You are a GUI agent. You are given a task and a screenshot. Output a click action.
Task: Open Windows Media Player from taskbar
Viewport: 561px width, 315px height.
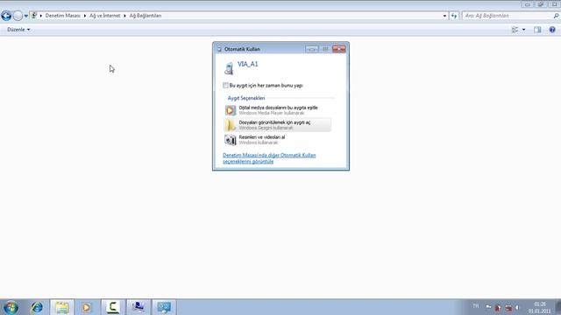[x=87, y=307]
